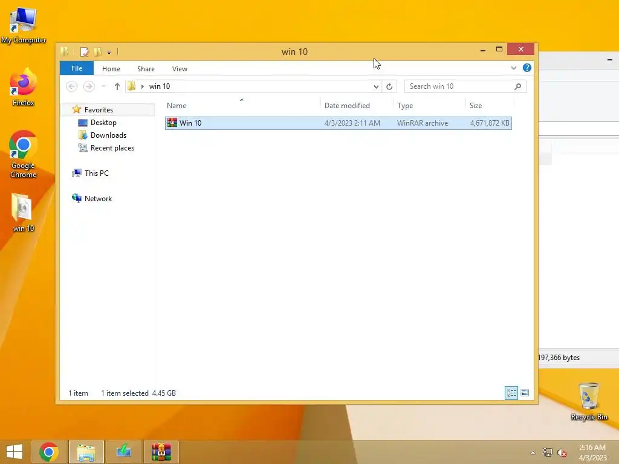The height and width of the screenshot is (464, 619).
Task: Switch to the View ribbon tab
Action: (x=180, y=69)
